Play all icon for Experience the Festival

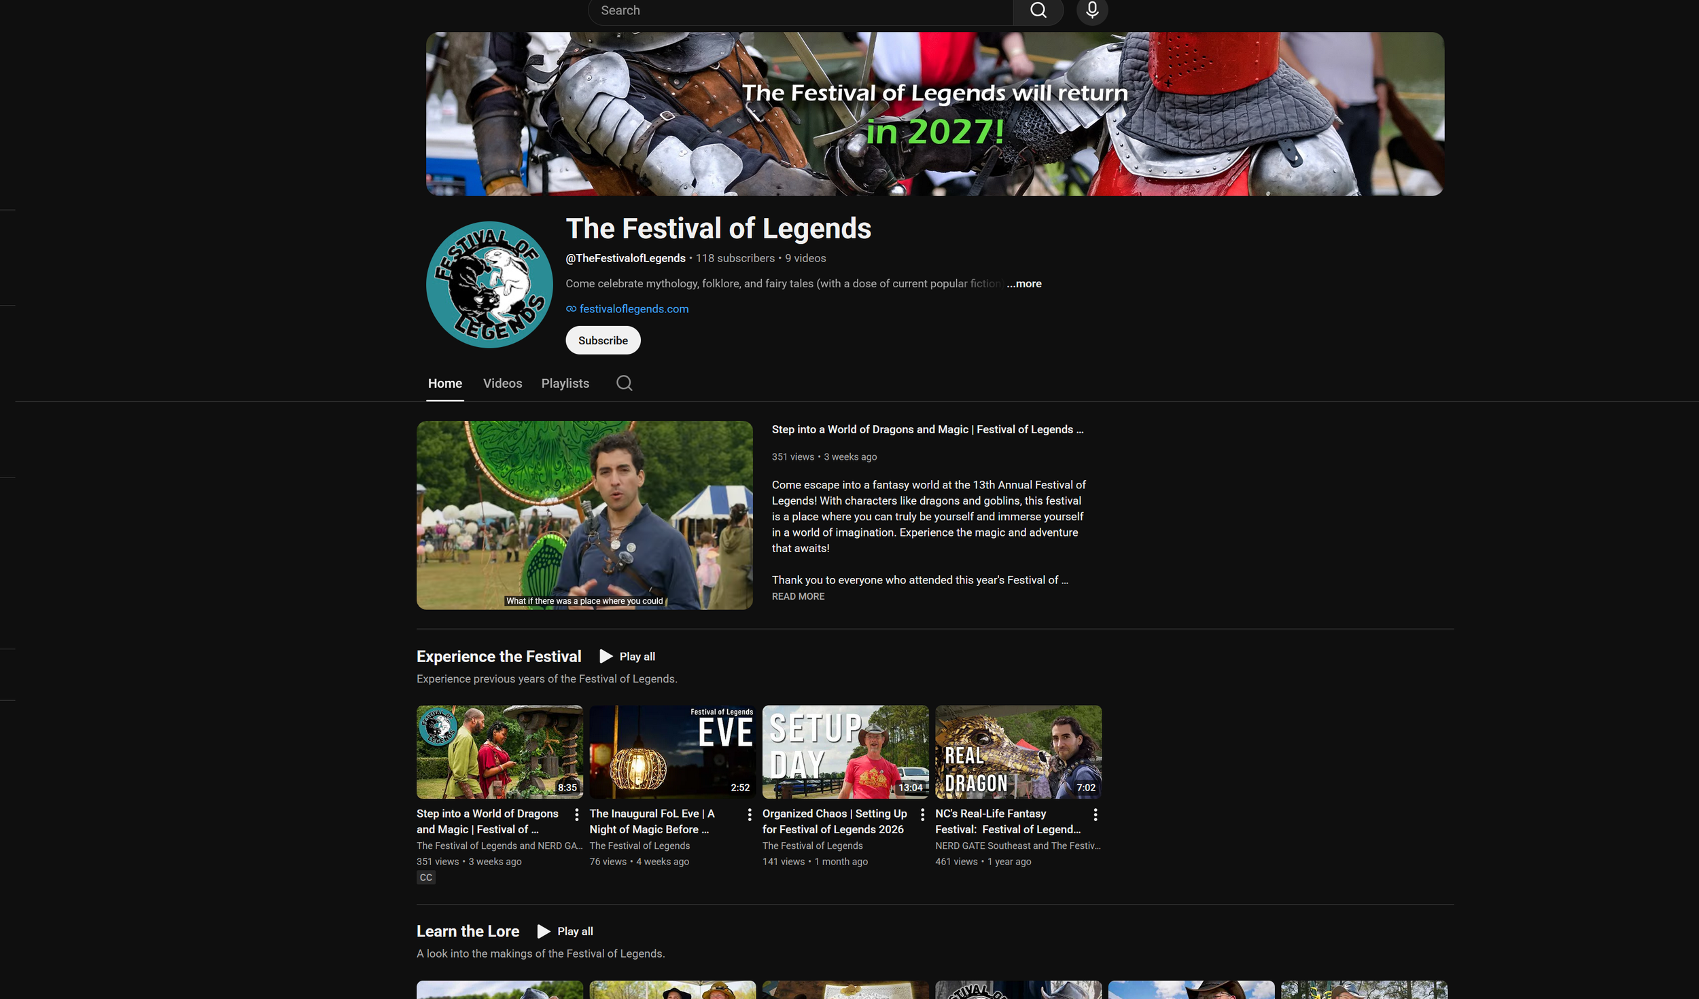tap(606, 656)
